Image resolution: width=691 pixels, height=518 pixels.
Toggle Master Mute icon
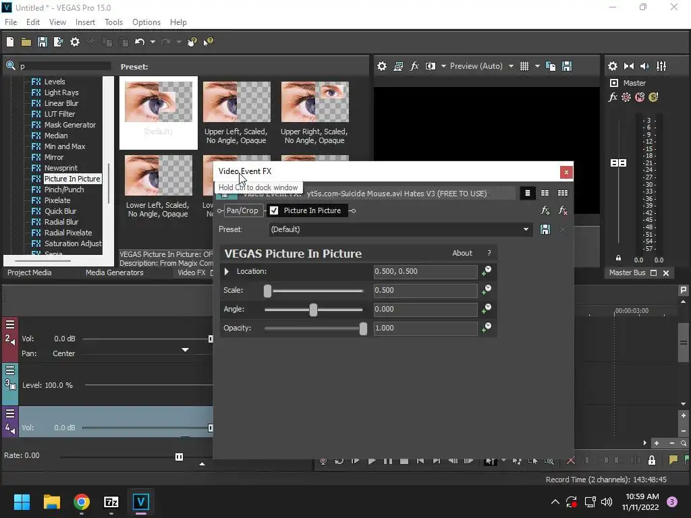pyautogui.click(x=640, y=97)
